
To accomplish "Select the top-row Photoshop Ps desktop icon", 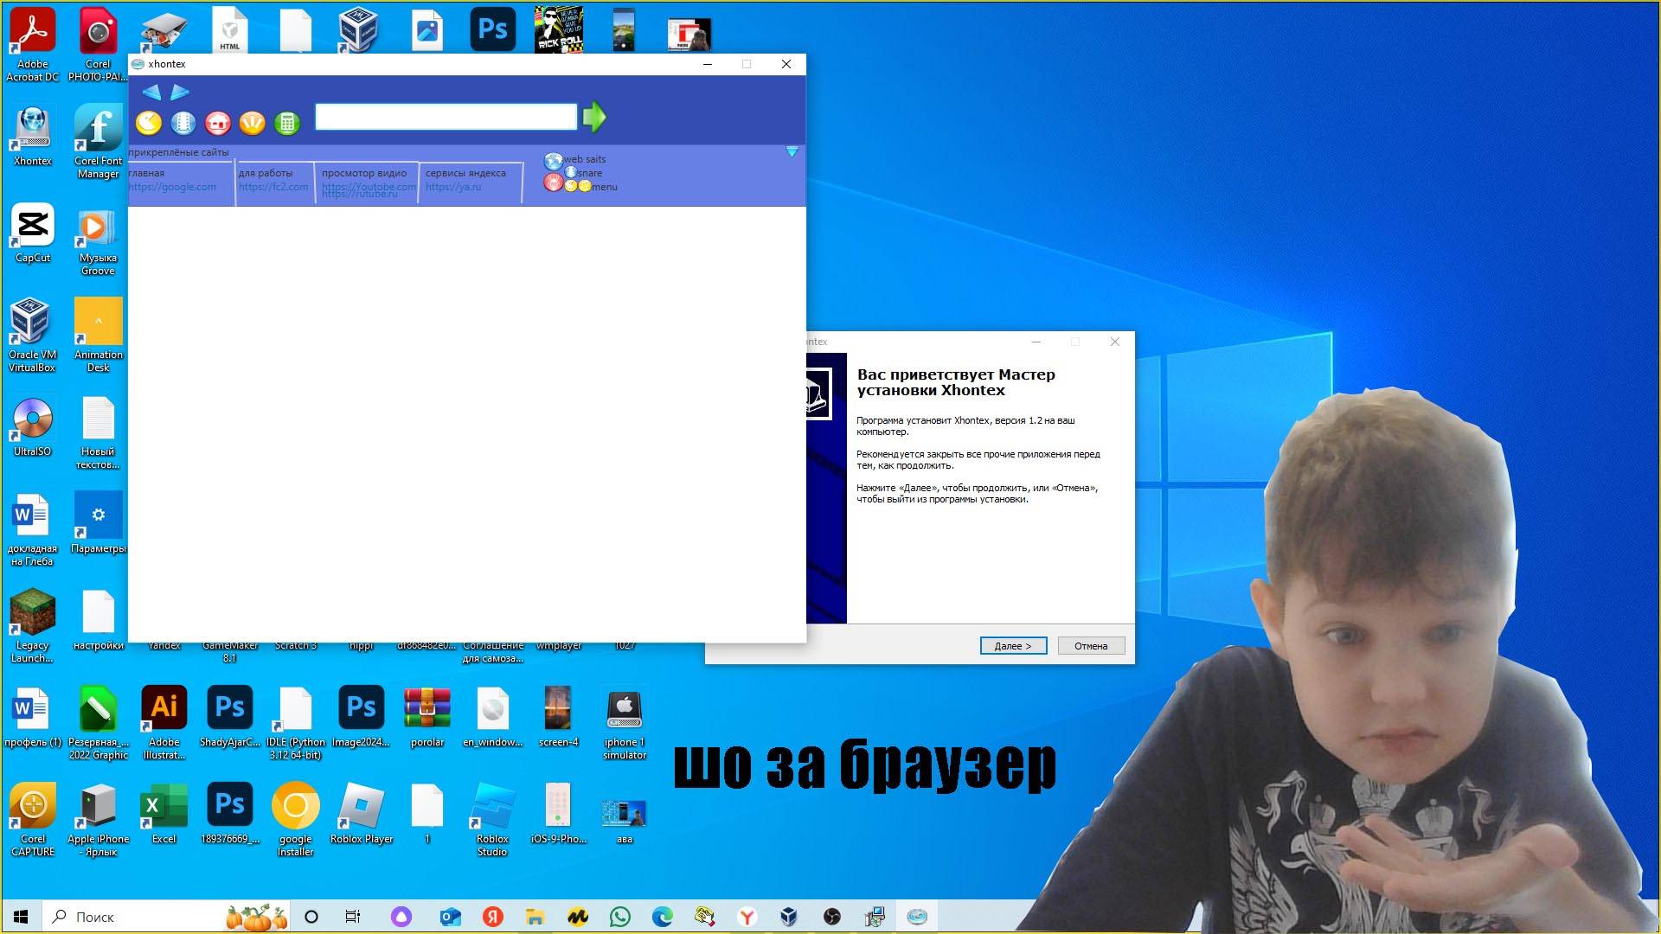I will (493, 29).
